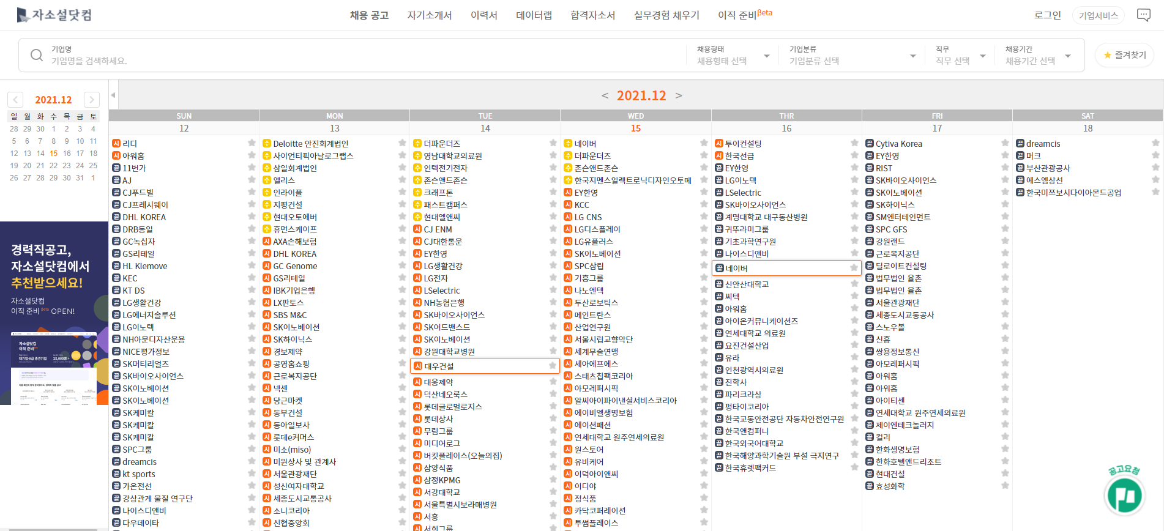The width and height of the screenshot is (1164, 531).
Task: Click the 기업서비스 button
Action: pos(1099,15)
